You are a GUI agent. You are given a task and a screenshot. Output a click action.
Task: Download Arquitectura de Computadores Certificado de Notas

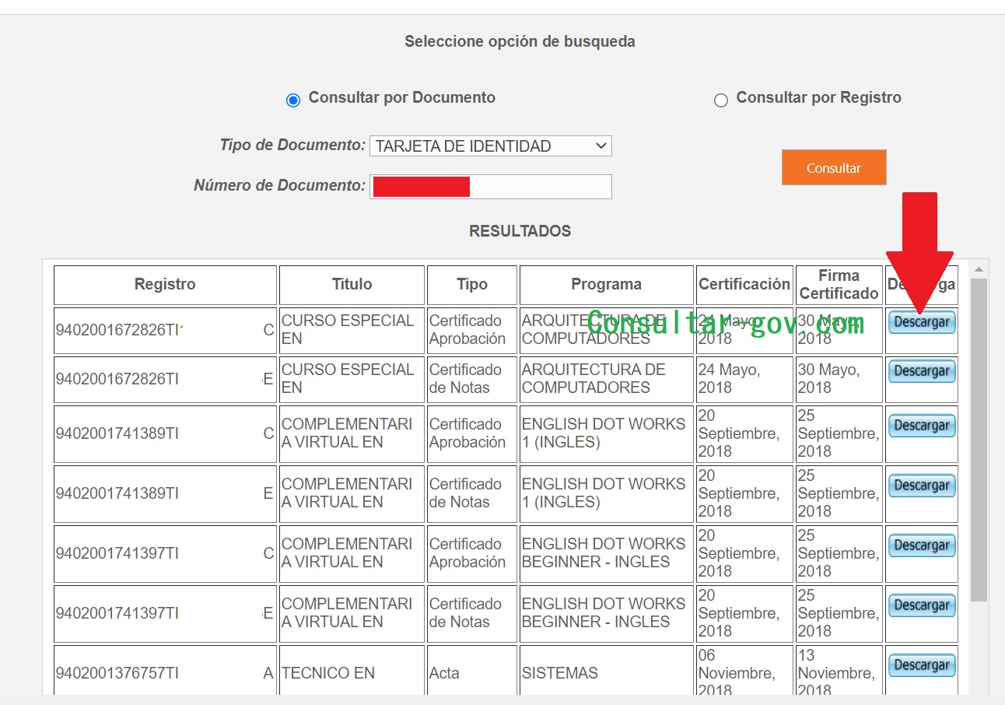coord(922,371)
